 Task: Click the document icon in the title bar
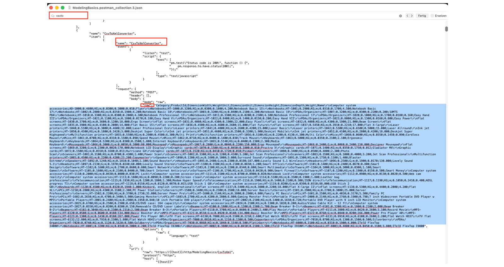[x=70, y=8]
